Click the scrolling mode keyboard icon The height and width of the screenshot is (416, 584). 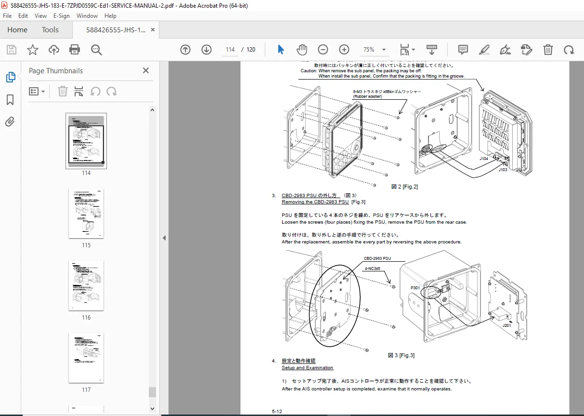[431, 50]
